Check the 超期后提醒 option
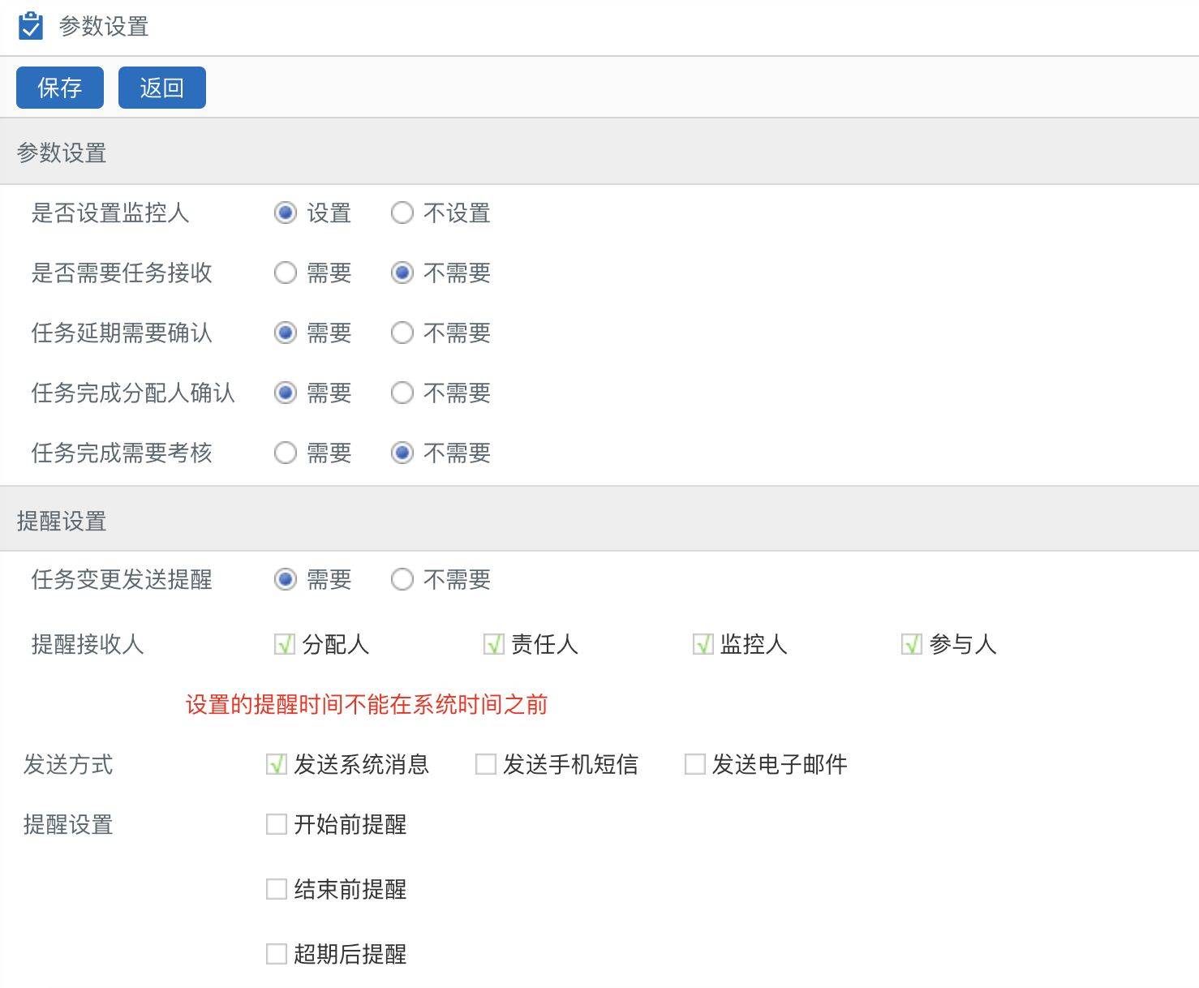1199x988 pixels. (x=277, y=954)
